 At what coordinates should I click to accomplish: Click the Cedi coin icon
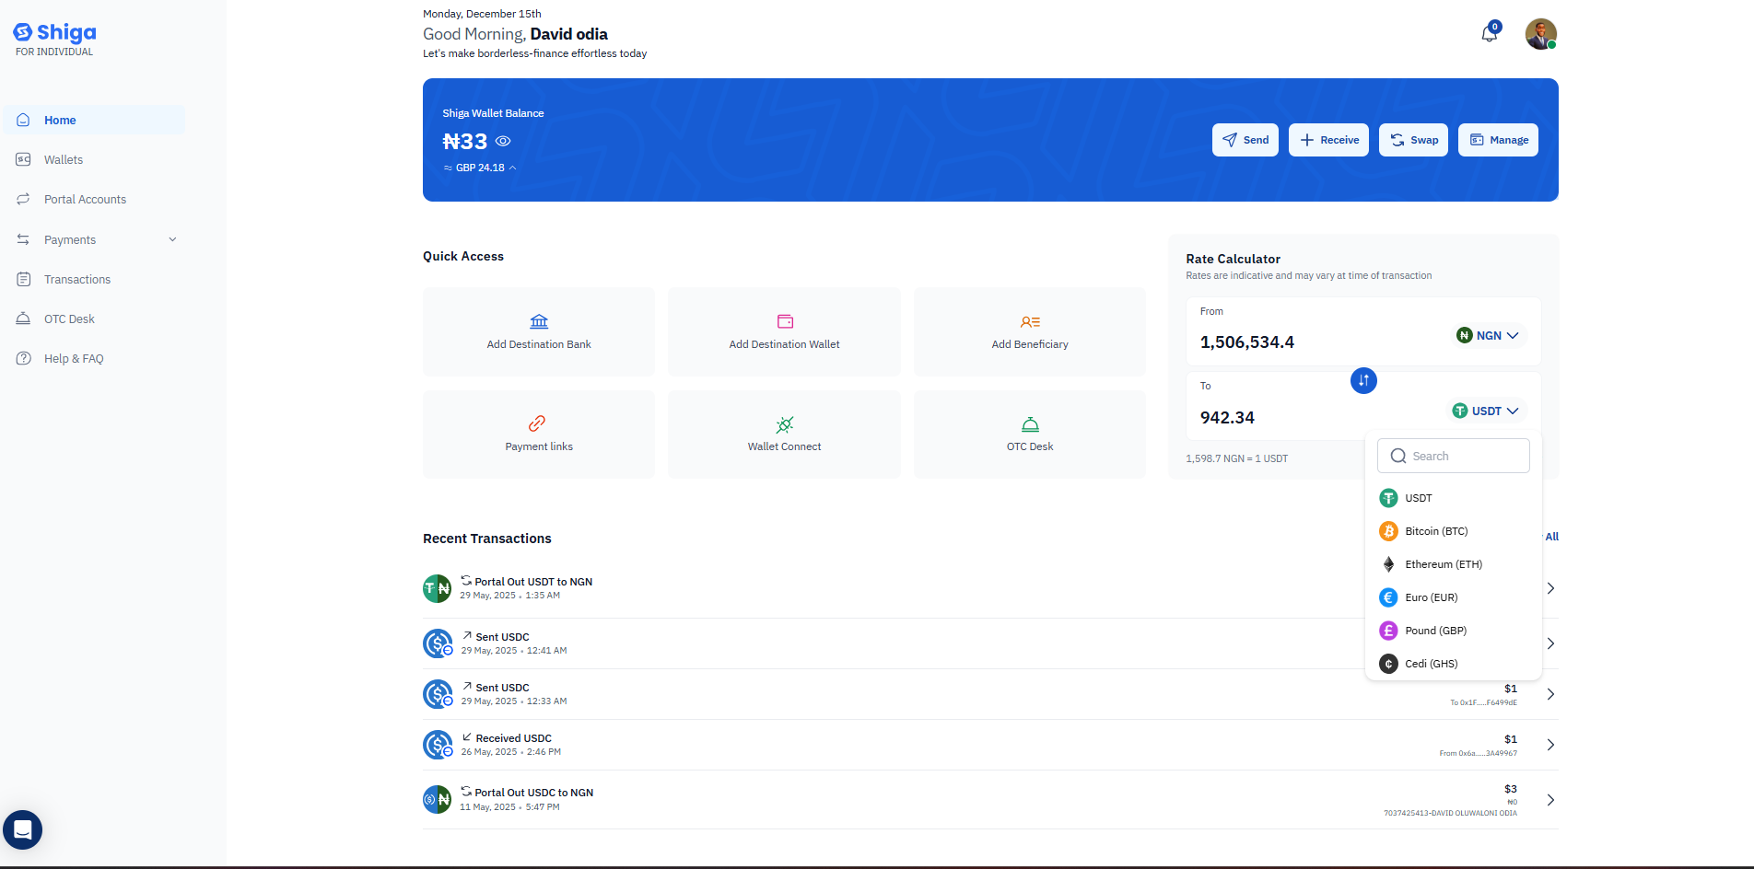(x=1388, y=664)
